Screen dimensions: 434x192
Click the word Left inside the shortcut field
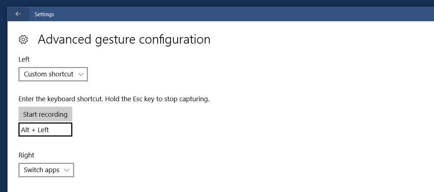pyautogui.click(x=43, y=130)
